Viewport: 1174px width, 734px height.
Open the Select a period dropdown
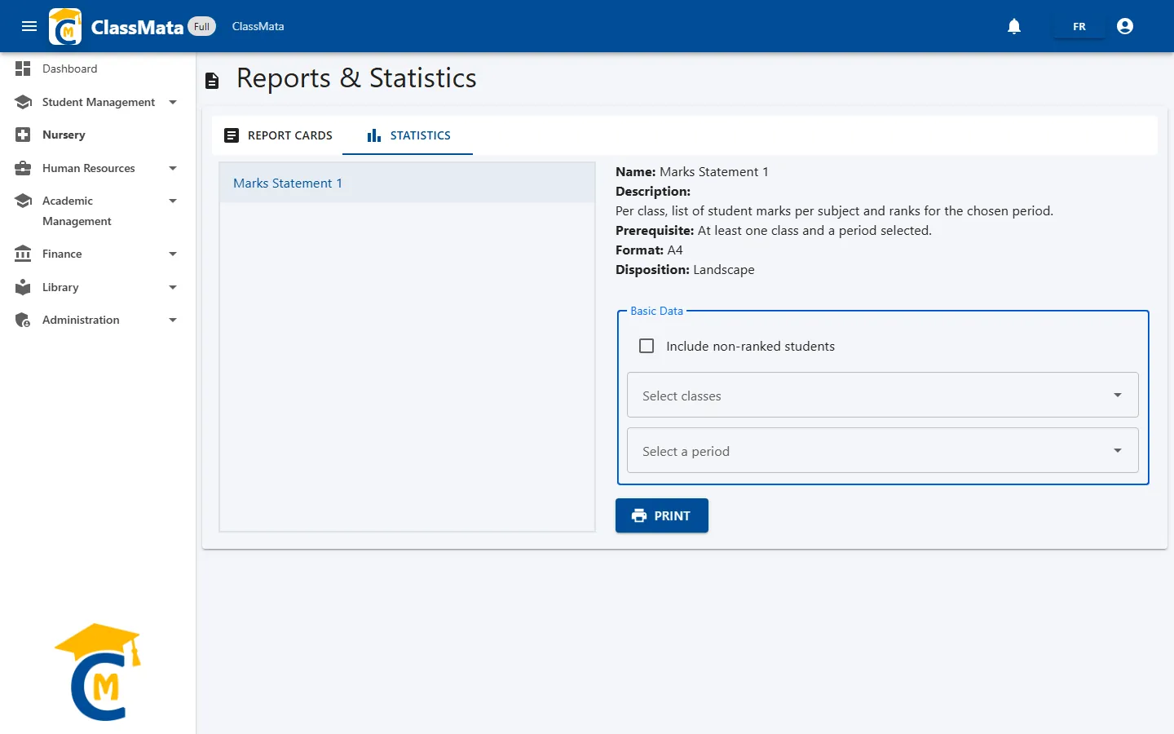click(882, 450)
